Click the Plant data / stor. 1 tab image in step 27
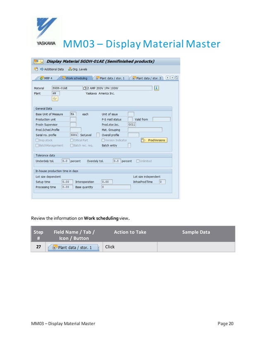Screen dimensions: 264x342 [74, 247]
